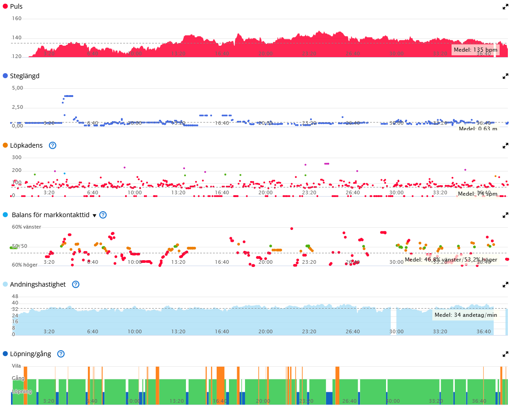
Task: Click the Medel: 46,8% vänster/53,2% höger label
Action: (x=451, y=260)
